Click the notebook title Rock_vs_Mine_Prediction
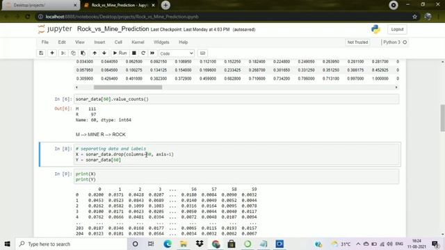Screen dimensions: 445x250 (x=113, y=29)
